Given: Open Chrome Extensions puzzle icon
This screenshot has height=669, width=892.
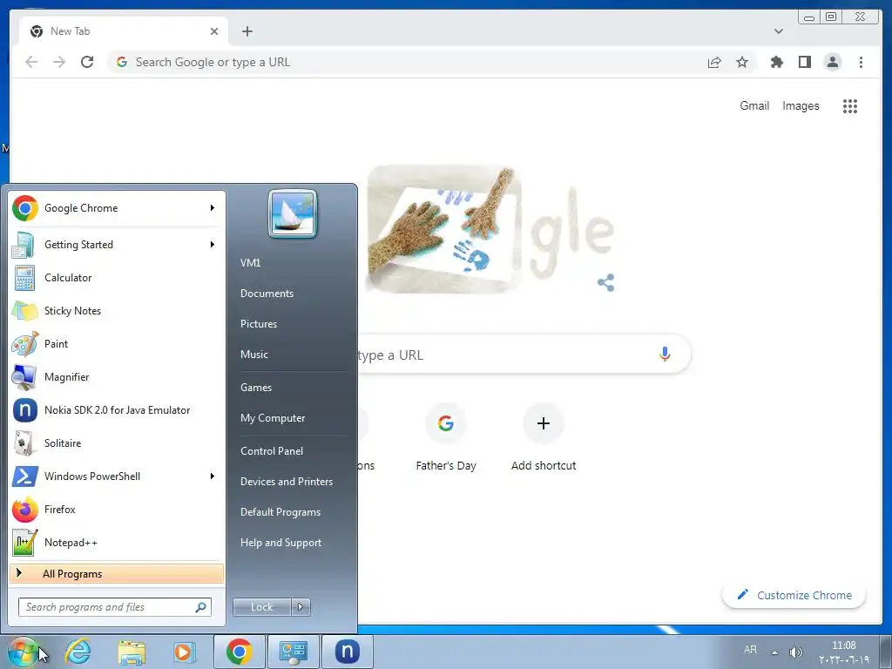Looking at the screenshot, I should pyautogui.click(x=776, y=62).
